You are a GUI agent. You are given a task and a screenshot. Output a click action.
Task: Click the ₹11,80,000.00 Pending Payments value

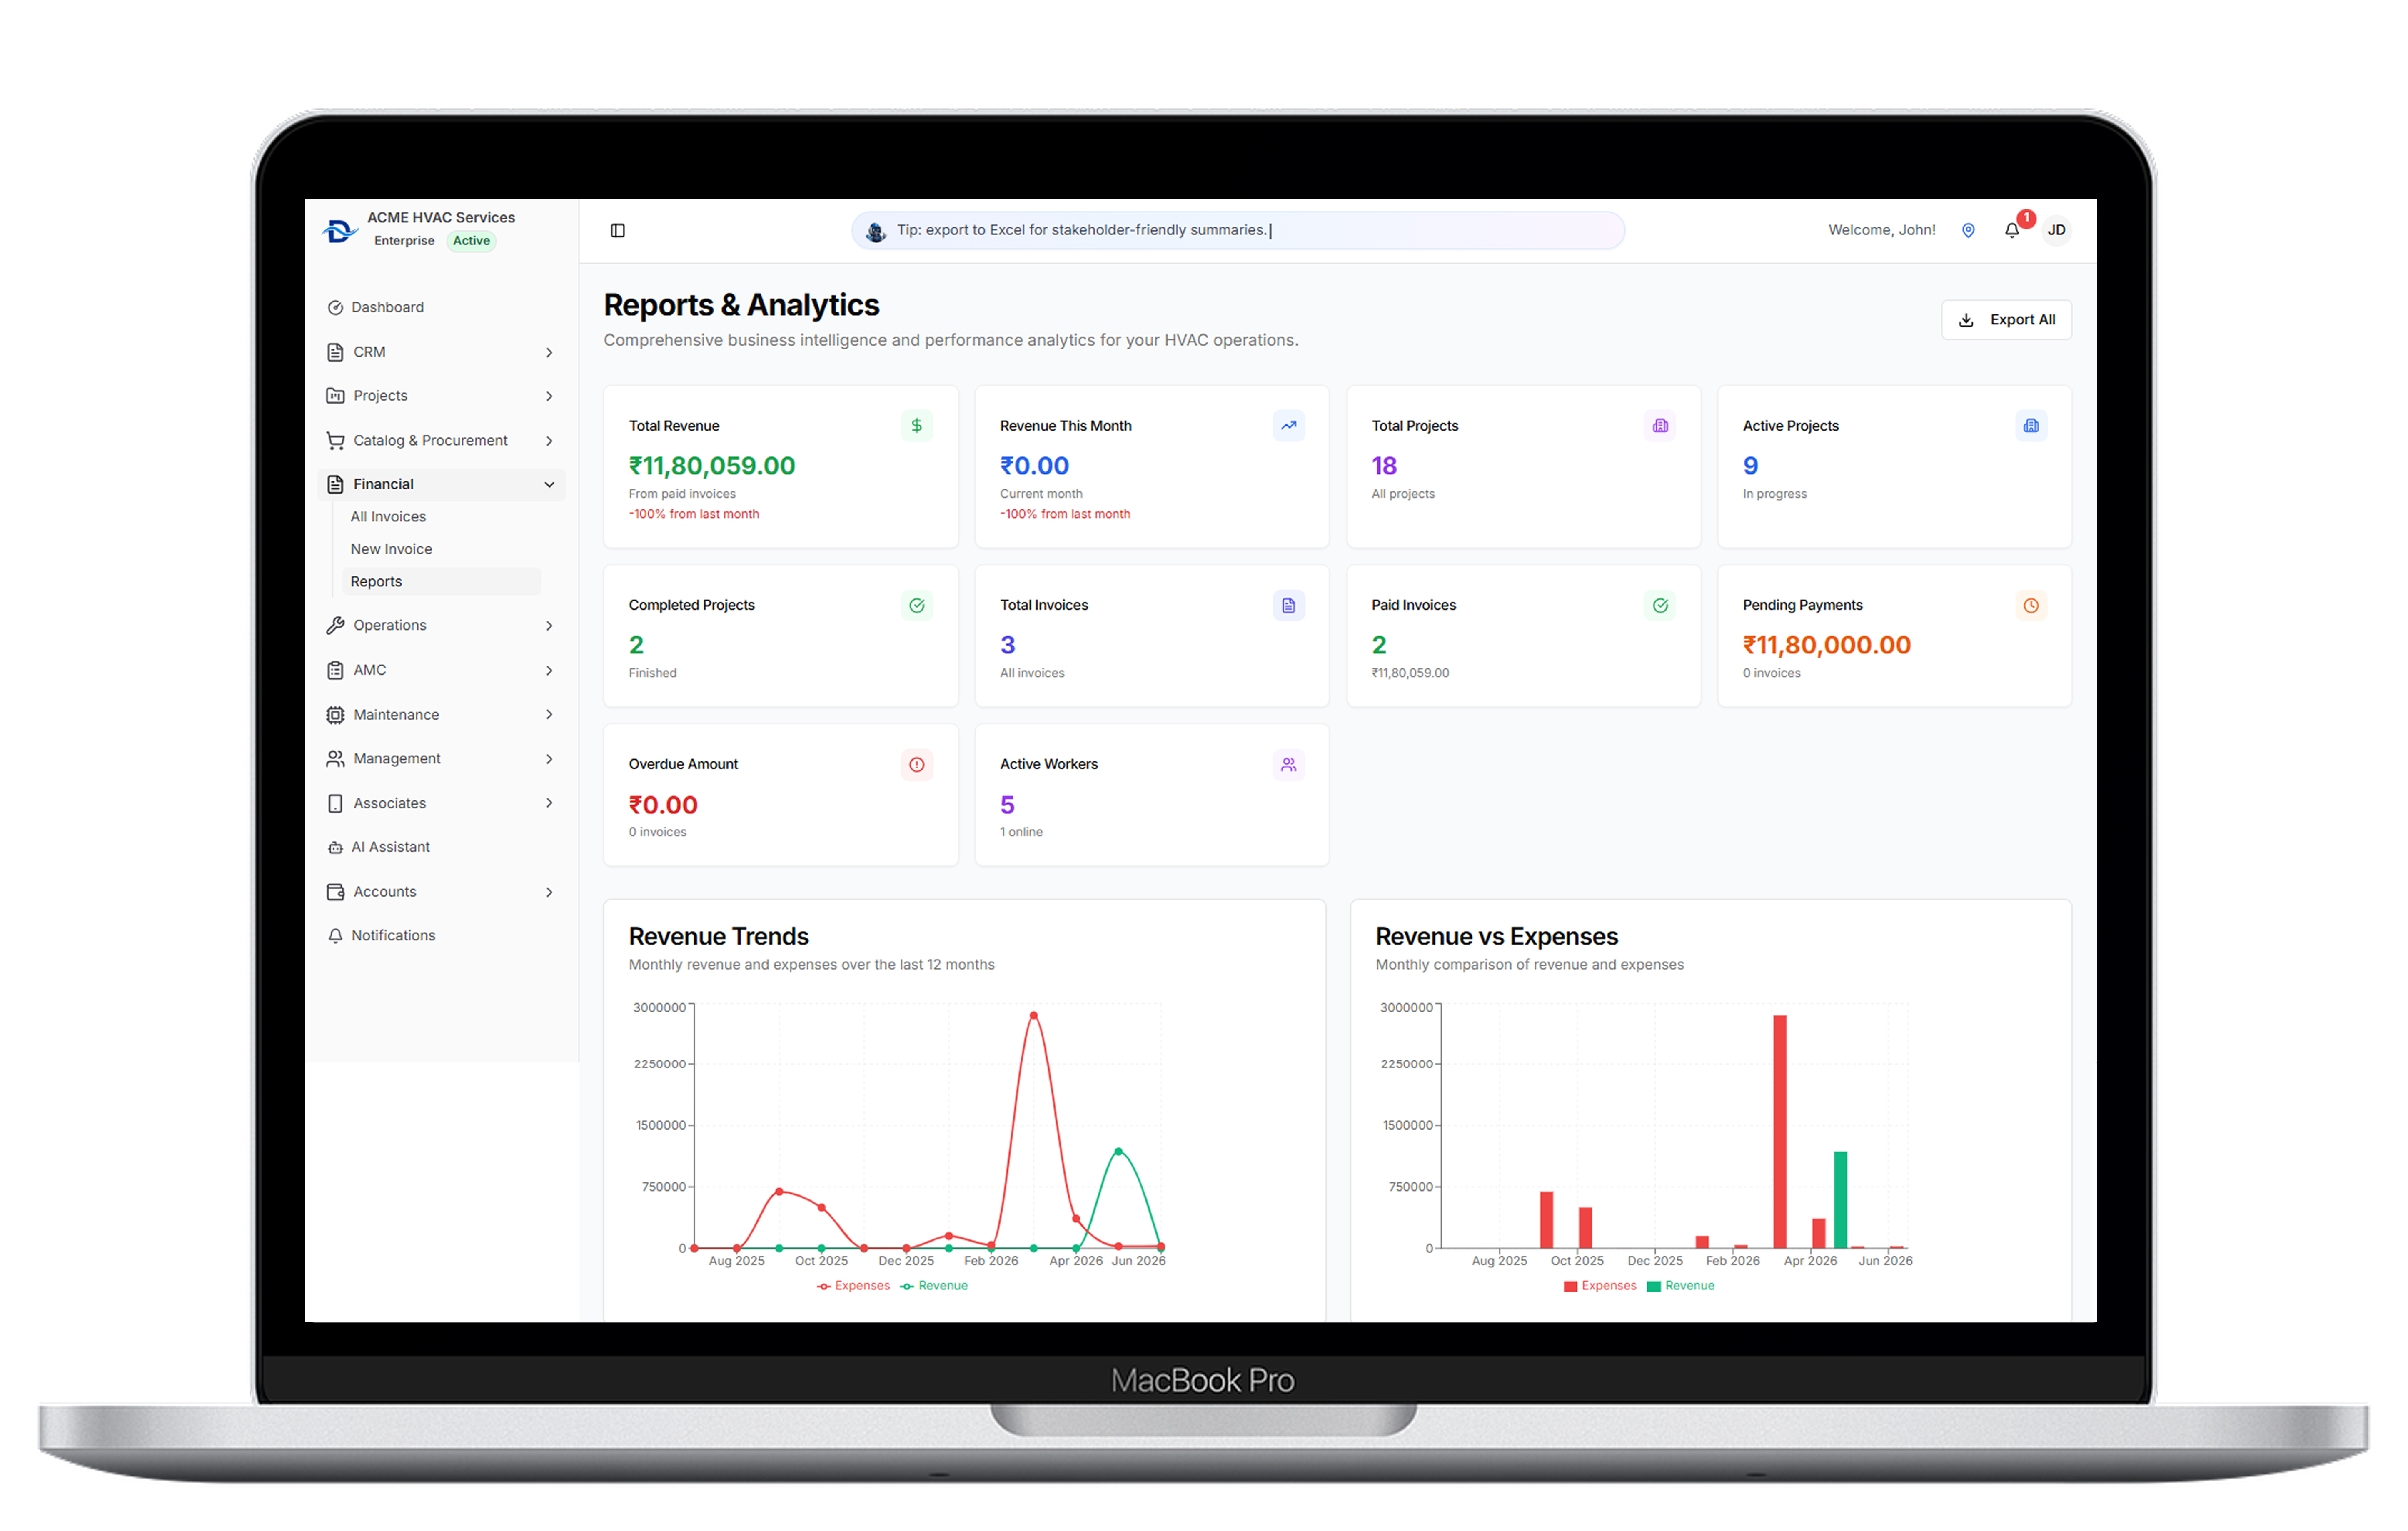click(1826, 645)
